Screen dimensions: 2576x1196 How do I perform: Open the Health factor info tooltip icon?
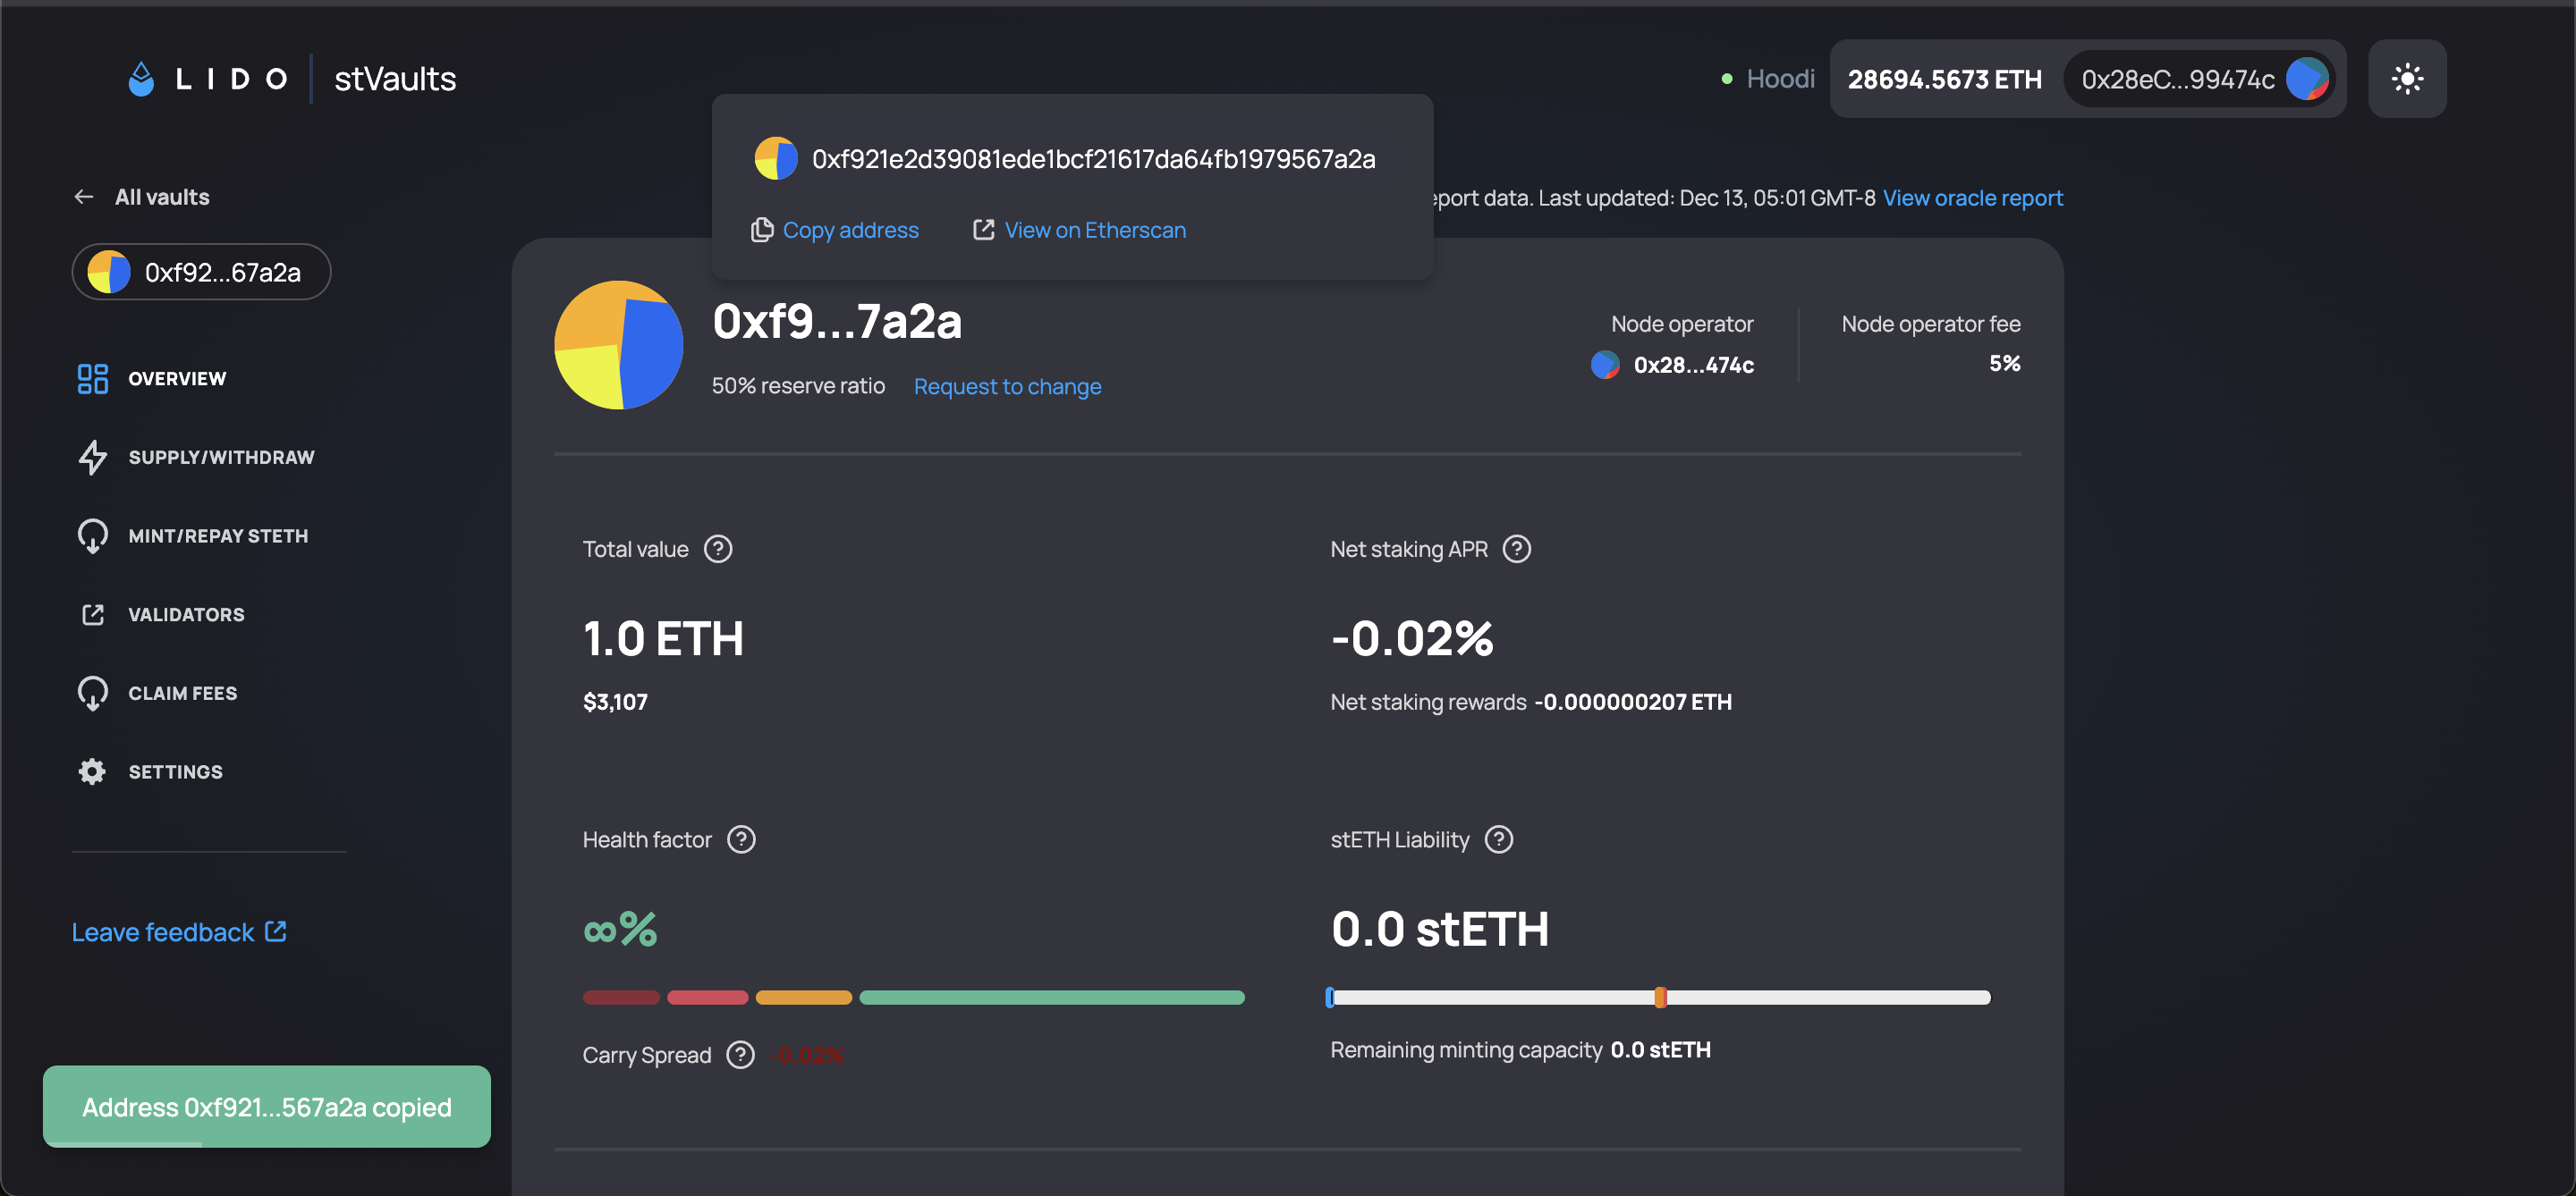741,839
